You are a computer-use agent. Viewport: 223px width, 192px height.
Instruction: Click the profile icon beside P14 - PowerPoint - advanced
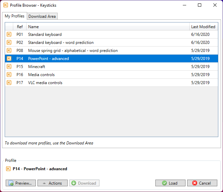pyautogui.click(x=8, y=169)
